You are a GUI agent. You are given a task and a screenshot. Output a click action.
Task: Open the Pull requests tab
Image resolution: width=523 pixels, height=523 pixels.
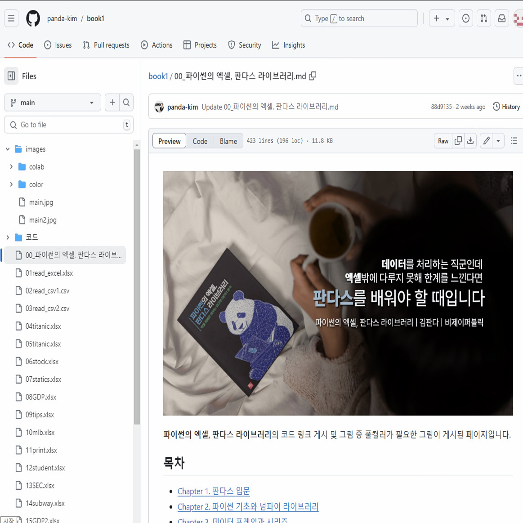click(106, 45)
